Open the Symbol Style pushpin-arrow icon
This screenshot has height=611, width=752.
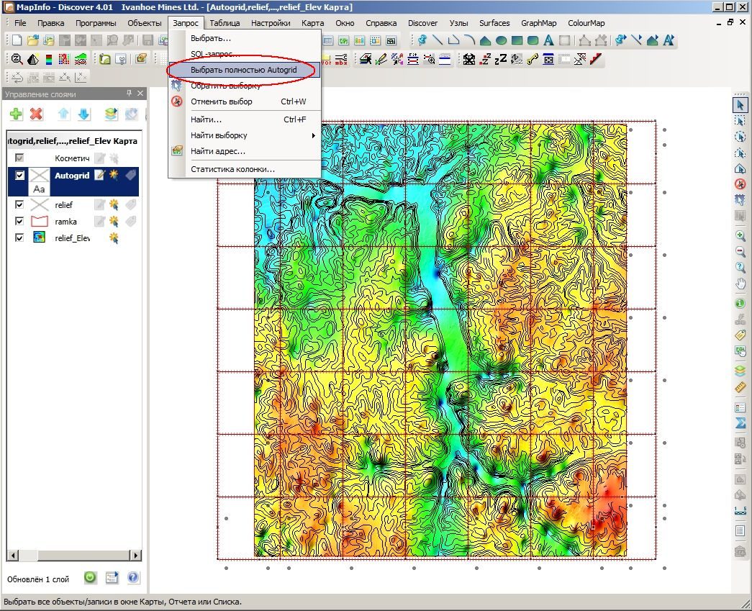(x=620, y=40)
